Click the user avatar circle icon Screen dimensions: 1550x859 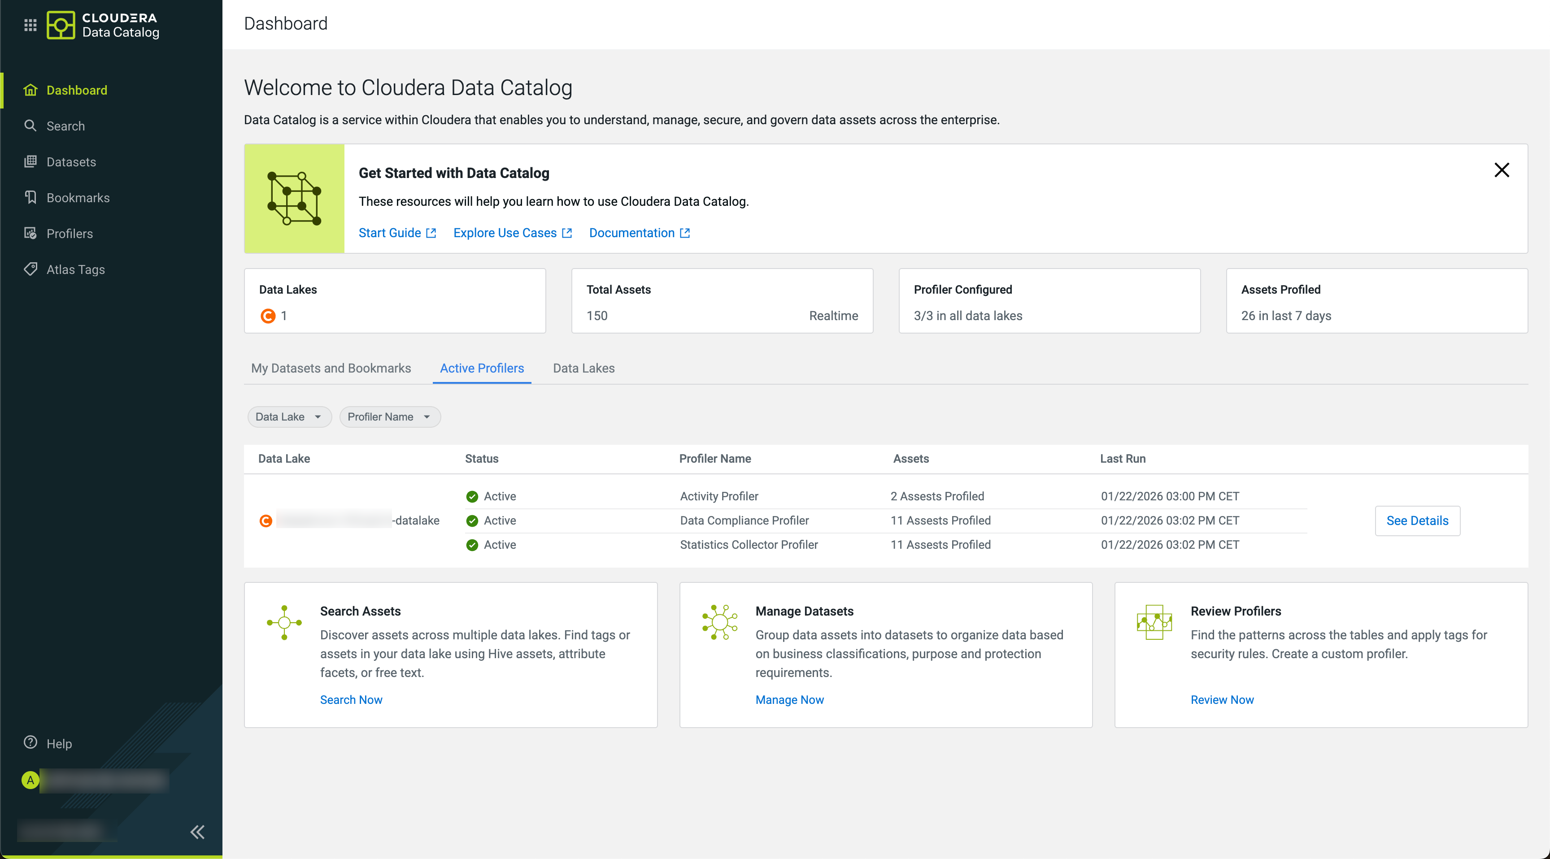pos(30,780)
